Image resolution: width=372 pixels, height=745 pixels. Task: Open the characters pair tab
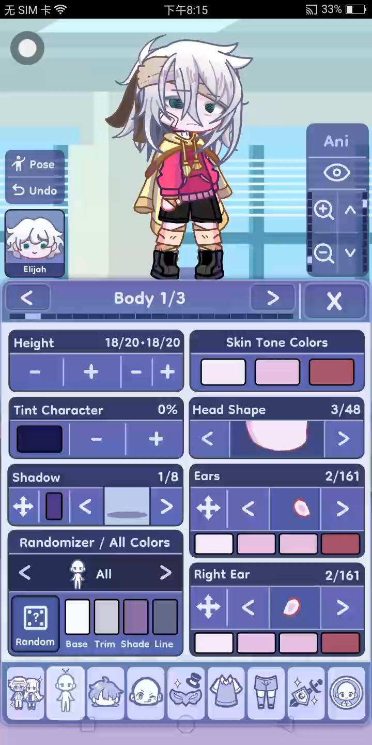26,693
